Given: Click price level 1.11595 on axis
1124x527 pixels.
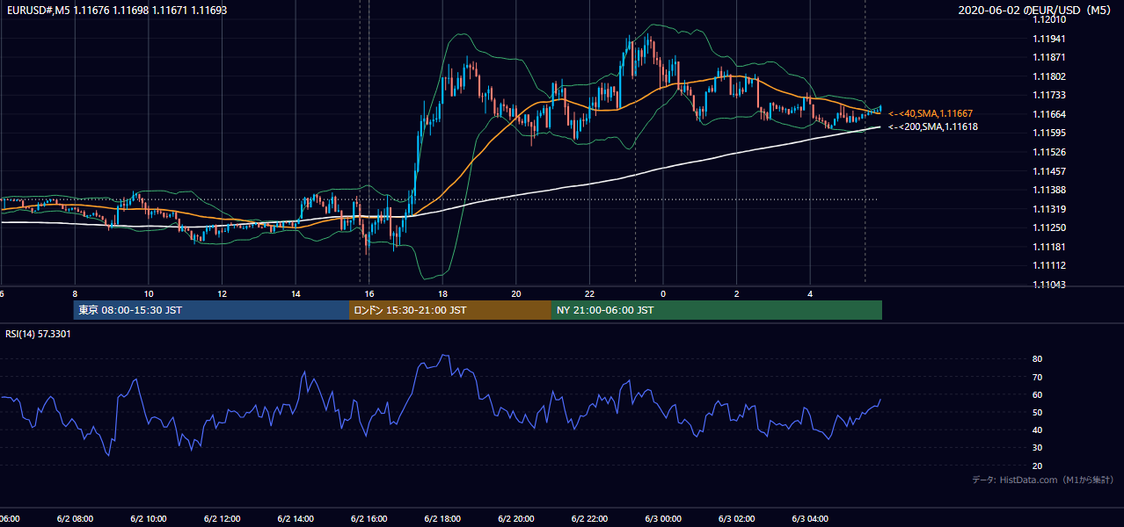Looking at the screenshot, I should point(1050,133).
